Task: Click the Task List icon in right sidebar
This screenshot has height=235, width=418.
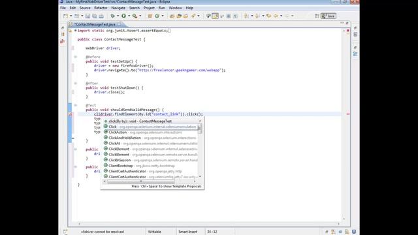Action: (x=355, y=35)
